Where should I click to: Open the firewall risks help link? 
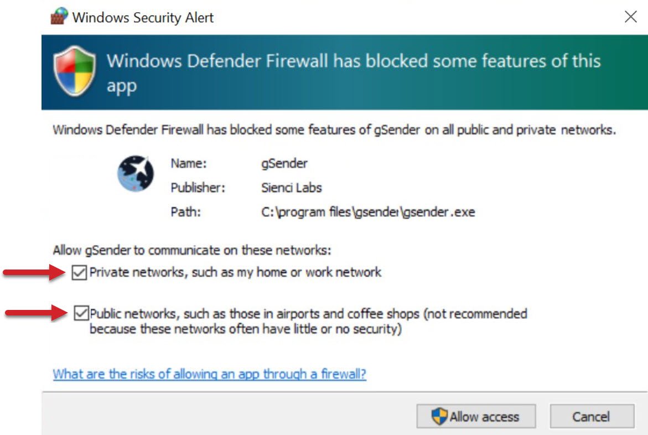(210, 374)
